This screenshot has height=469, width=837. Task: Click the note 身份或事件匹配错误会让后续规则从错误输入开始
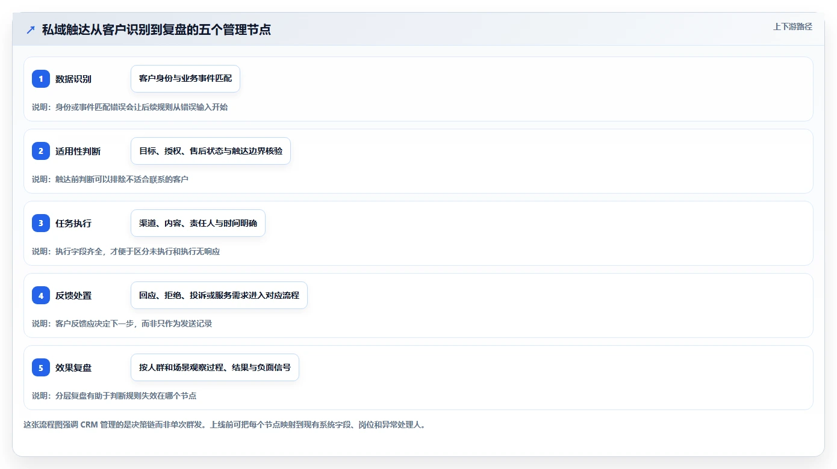(x=142, y=107)
